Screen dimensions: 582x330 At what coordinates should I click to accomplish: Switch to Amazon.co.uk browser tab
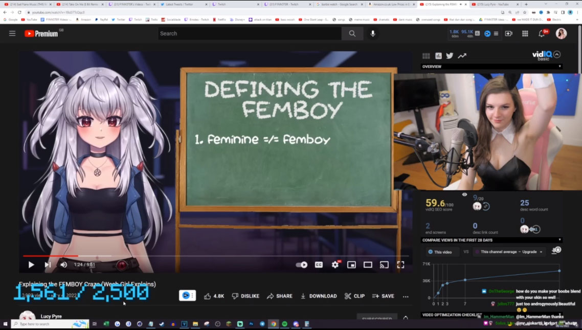391,5
